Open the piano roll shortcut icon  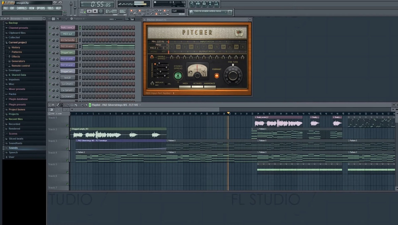pyautogui.click(x=204, y=4)
